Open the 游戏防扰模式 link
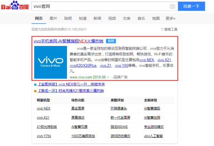 click(120, 136)
